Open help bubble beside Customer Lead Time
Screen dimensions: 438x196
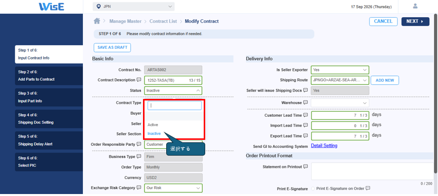tap(306, 115)
